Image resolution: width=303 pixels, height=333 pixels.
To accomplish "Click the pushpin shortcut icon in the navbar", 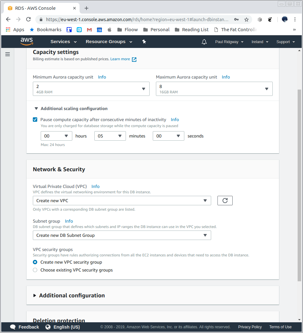I will click(144, 41).
